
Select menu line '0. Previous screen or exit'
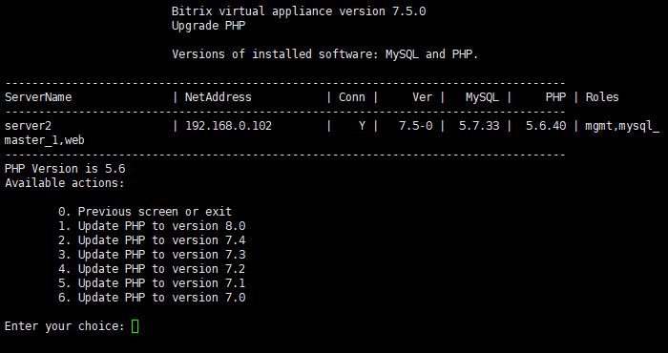(x=145, y=212)
